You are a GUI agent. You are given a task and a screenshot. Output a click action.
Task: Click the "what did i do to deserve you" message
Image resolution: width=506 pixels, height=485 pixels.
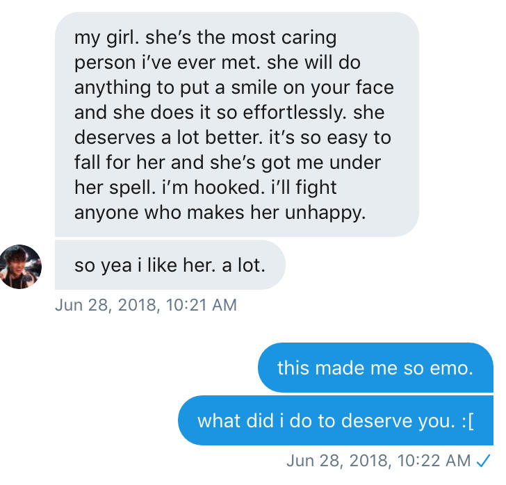tap(335, 420)
